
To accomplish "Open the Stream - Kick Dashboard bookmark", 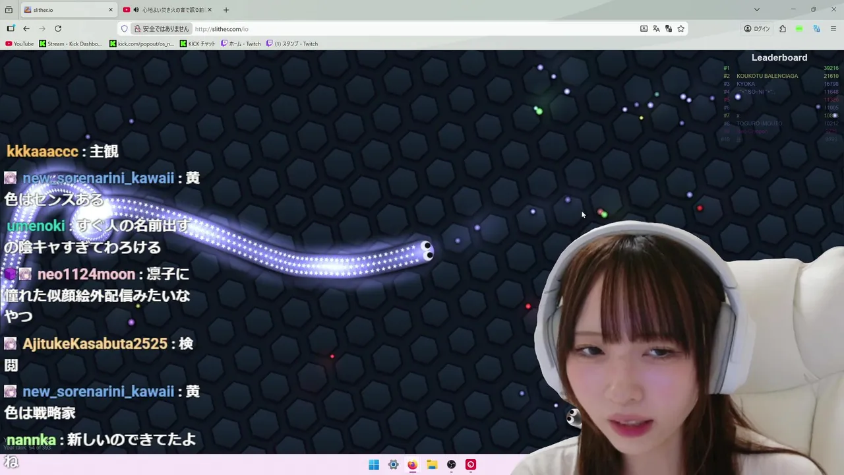I will pos(71,44).
